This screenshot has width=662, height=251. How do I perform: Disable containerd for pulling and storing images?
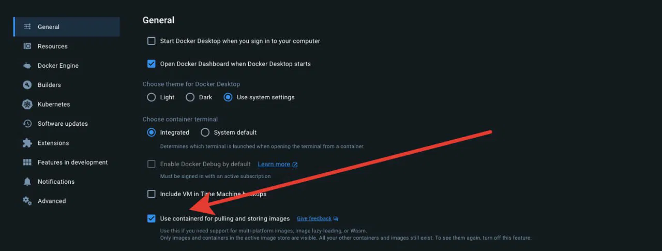pos(152,218)
